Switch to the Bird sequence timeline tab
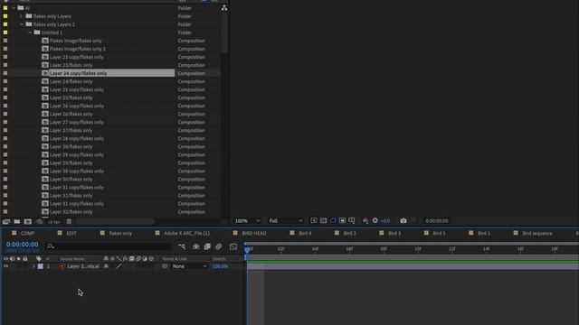579x325 pixels. 537,233
